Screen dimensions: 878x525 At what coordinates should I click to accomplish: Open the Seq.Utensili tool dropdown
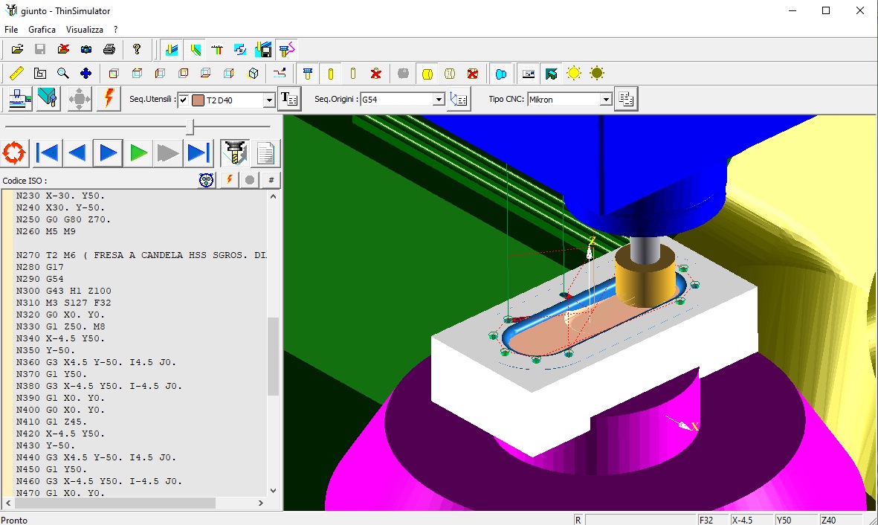[269, 100]
